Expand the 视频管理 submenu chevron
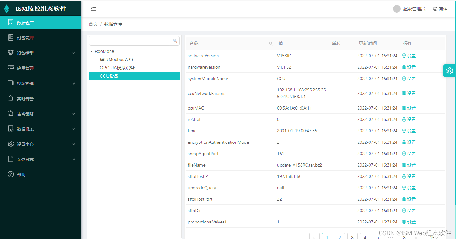456x239 pixels. (74, 84)
